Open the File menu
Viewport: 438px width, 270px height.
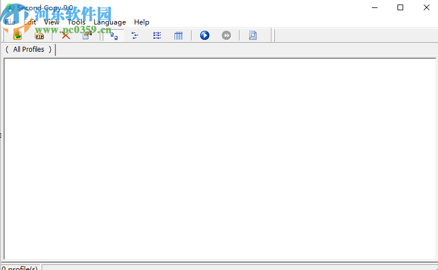10,22
